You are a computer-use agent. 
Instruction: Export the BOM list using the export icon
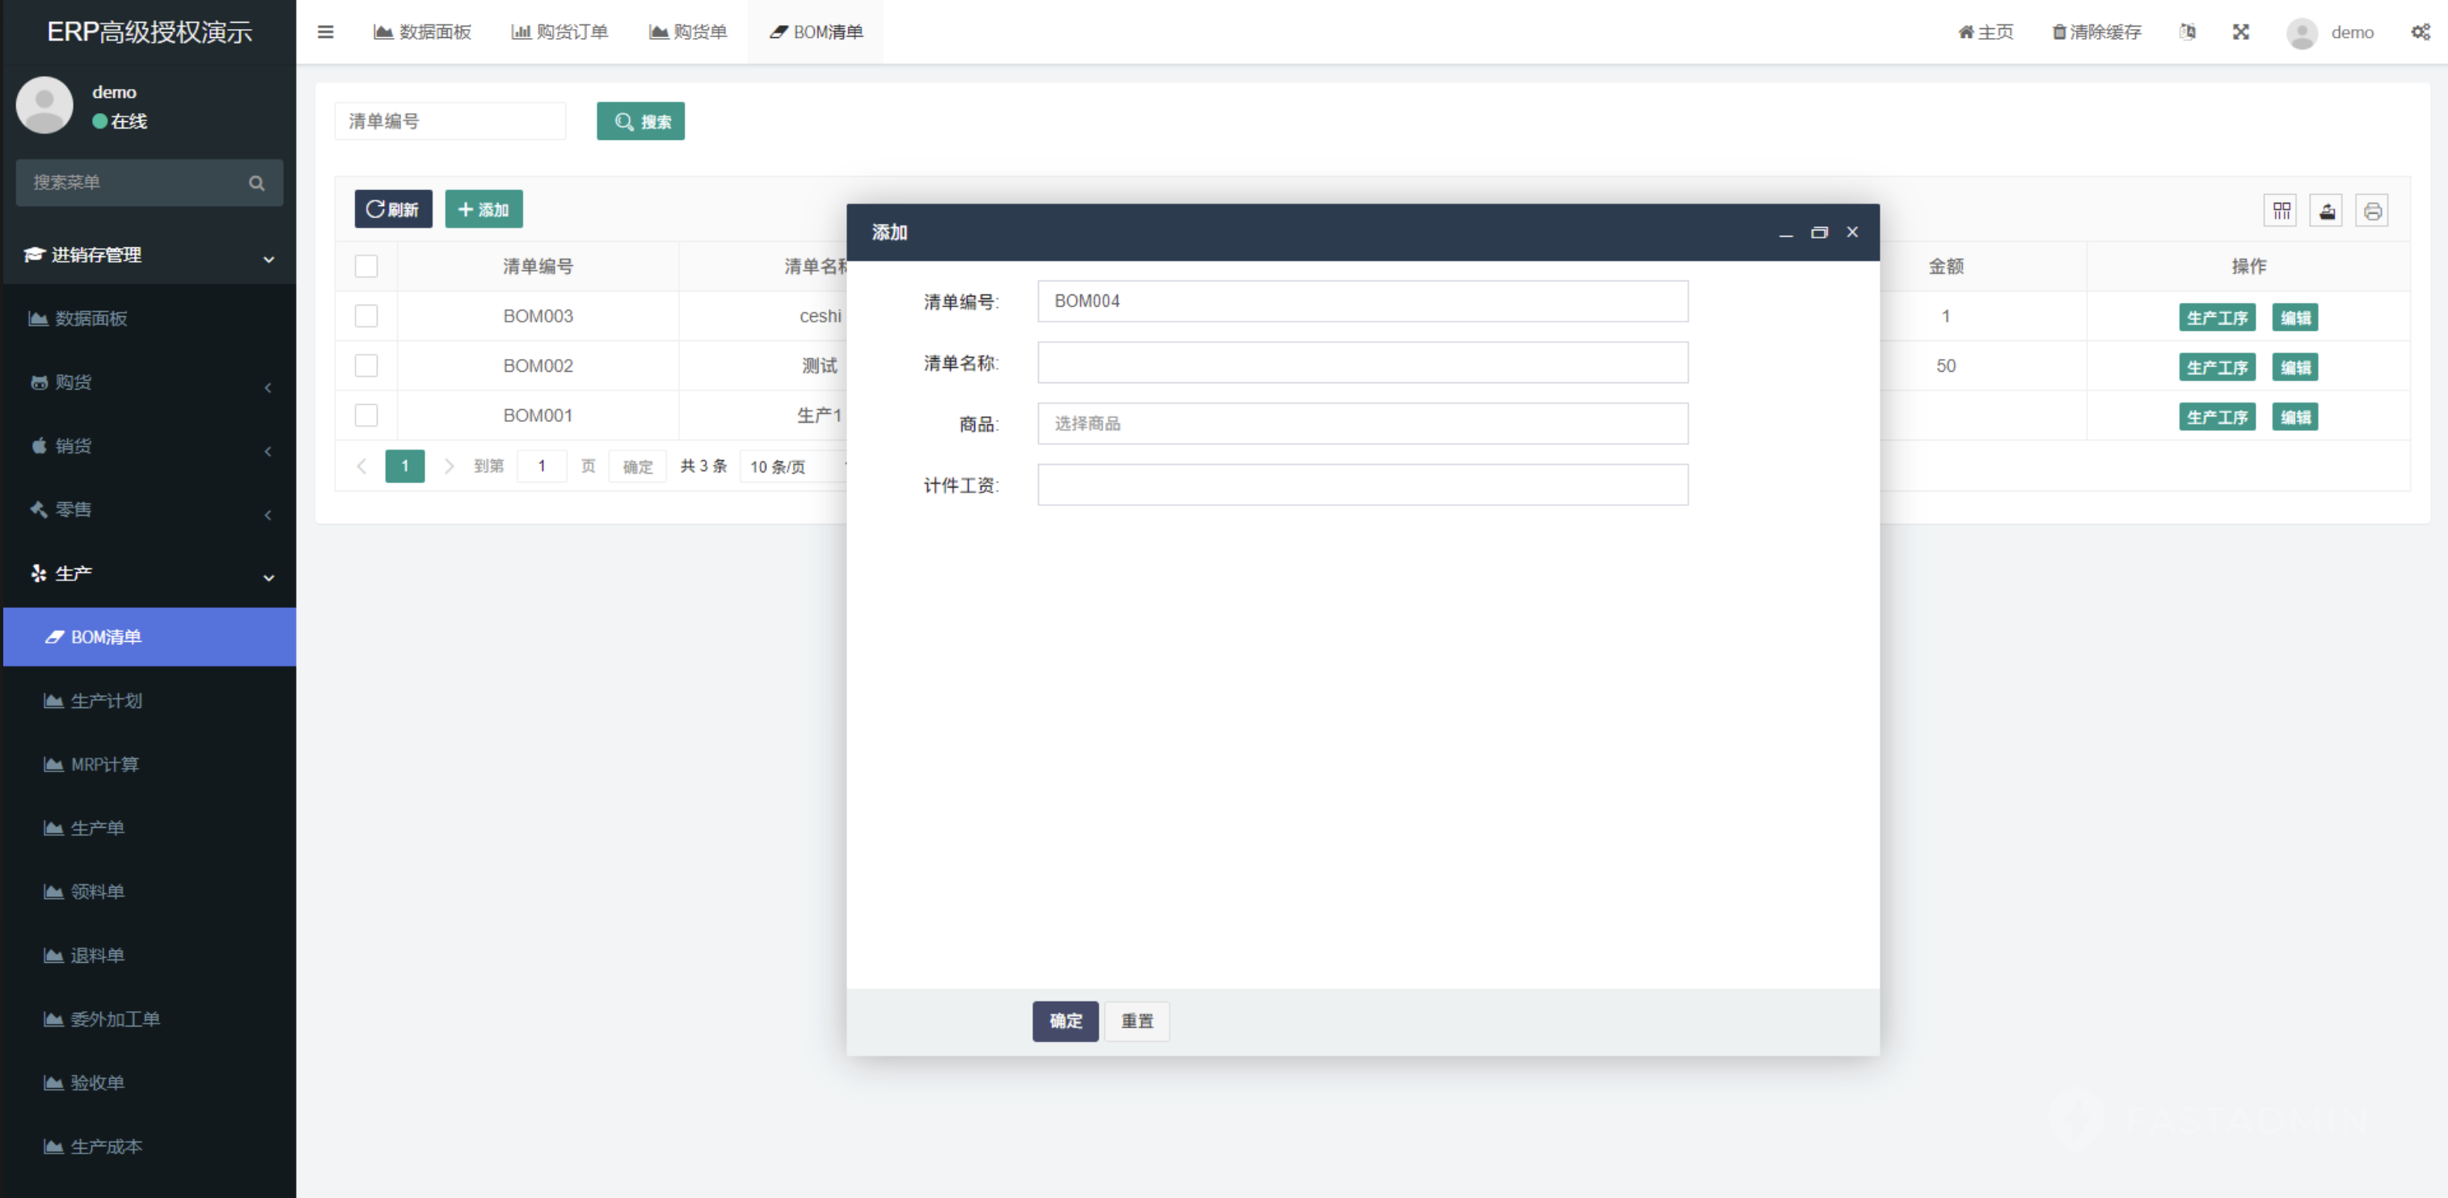pyautogui.click(x=2327, y=210)
